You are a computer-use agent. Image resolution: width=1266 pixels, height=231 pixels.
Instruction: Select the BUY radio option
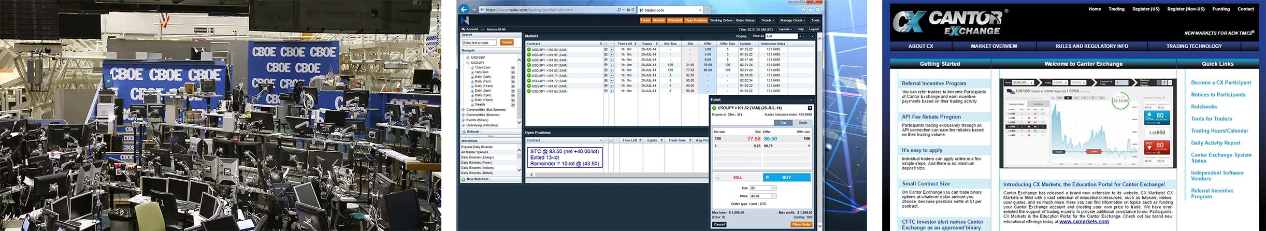(x=767, y=178)
